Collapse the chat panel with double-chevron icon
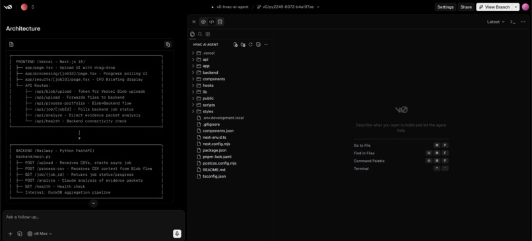 point(194,22)
